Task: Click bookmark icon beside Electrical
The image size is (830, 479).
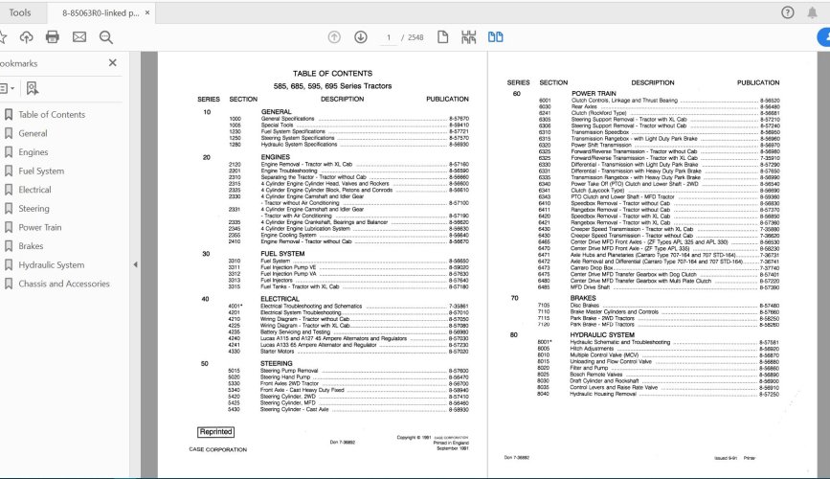Action: click(x=9, y=190)
